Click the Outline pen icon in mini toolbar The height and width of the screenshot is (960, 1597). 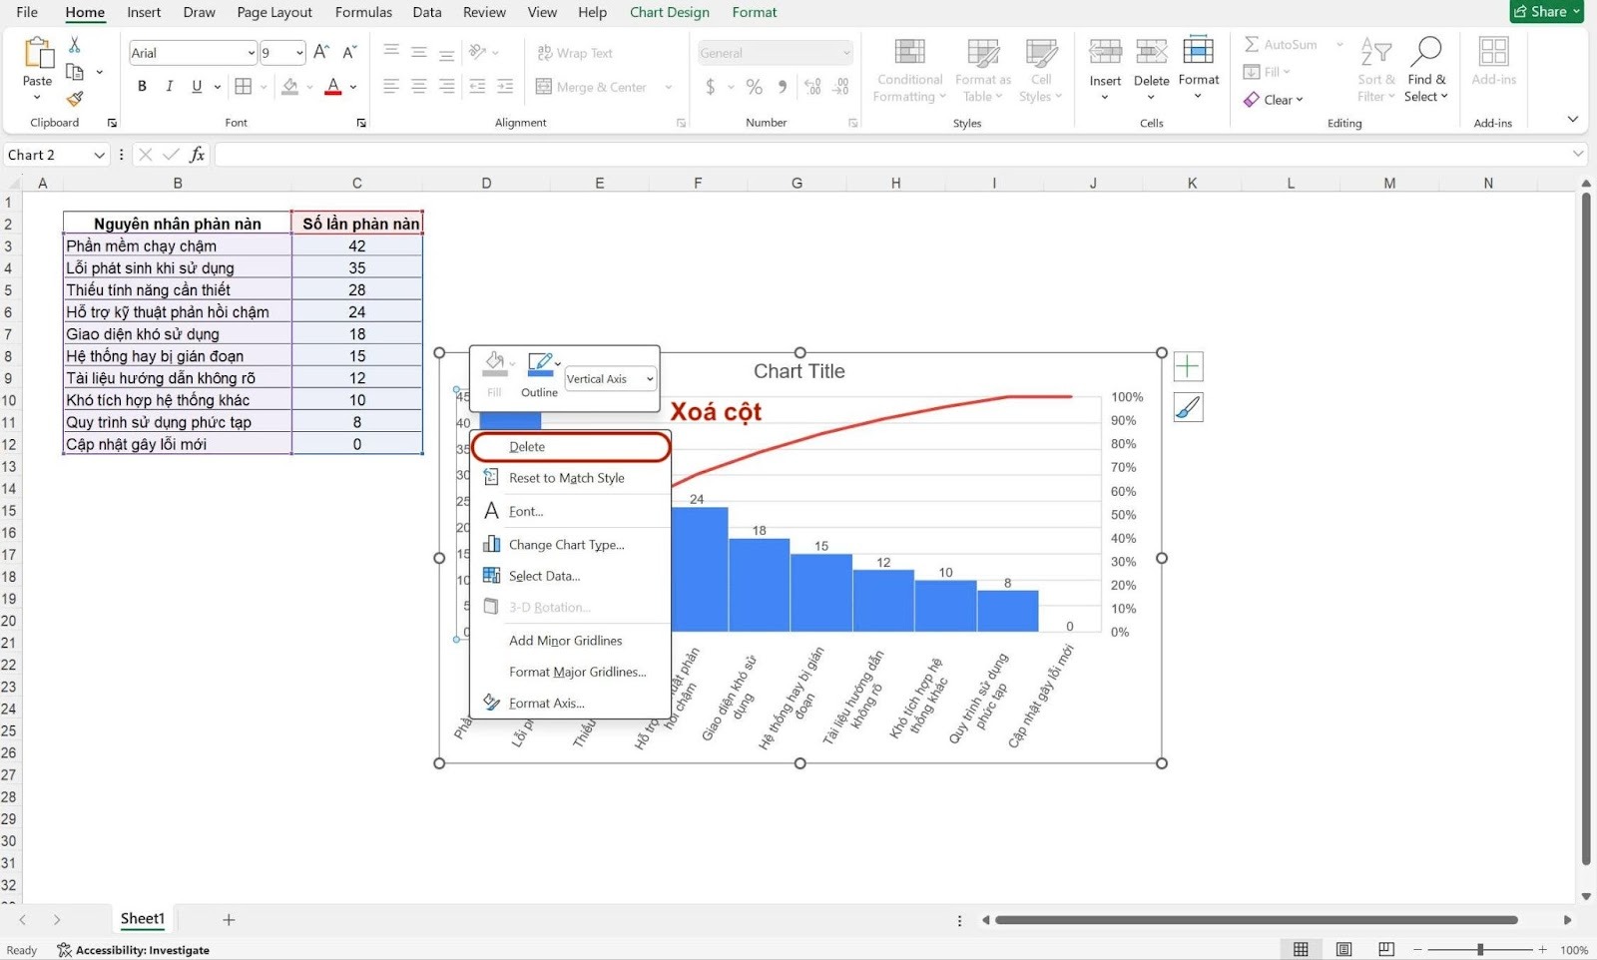(x=540, y=364)
